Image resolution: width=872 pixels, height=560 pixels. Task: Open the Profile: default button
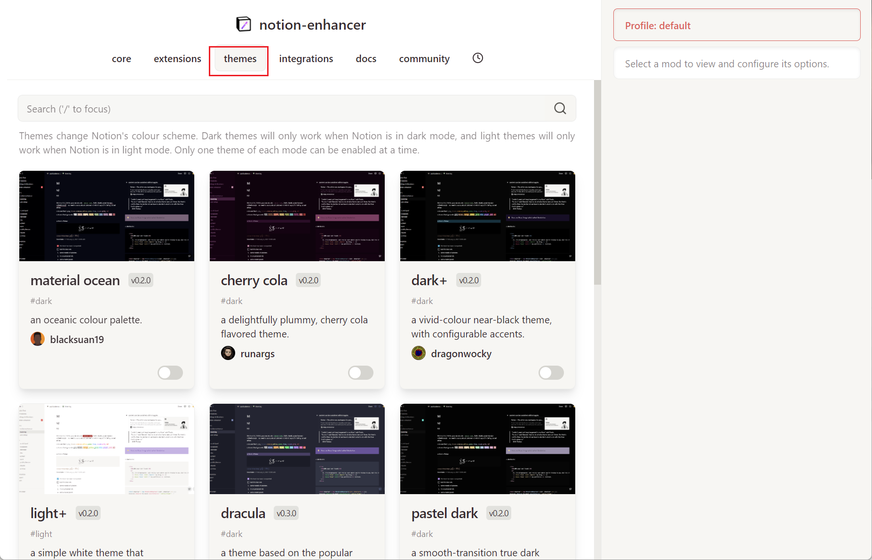click(737, 25)
